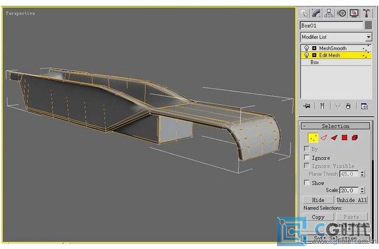379x249 pixels.
Task: Select Face sub-object level icon
Action: point(334,138)
